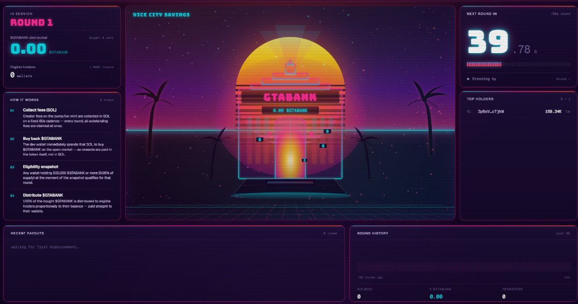
Task: Click the Standing by status dot
Action: [468, 79]
